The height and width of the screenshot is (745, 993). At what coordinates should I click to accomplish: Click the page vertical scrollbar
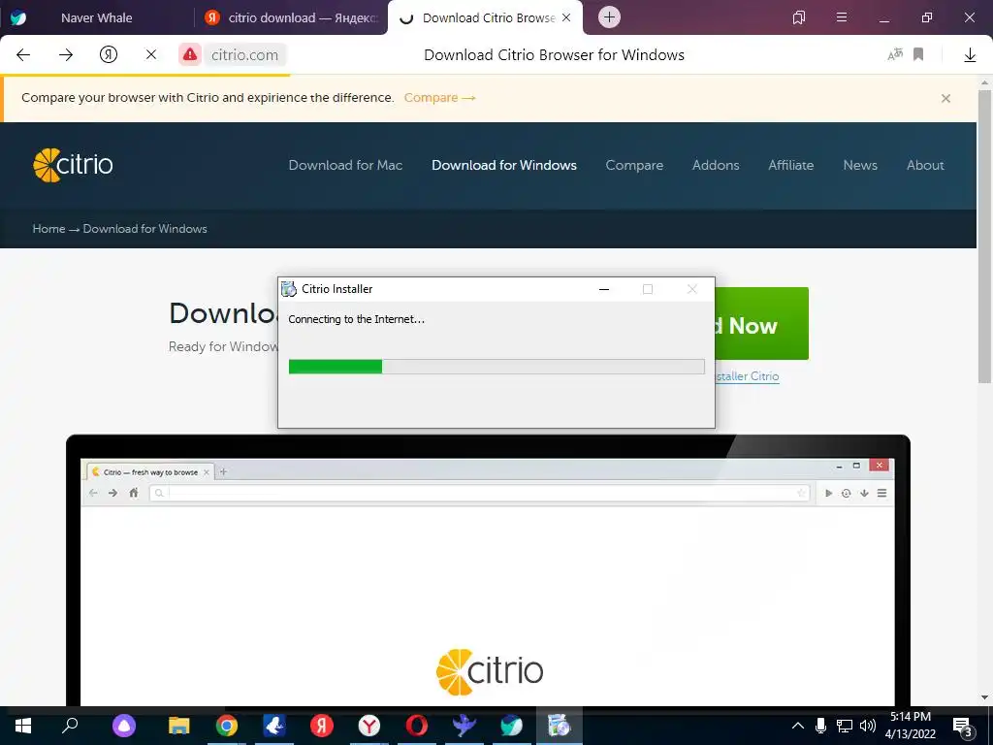[x=984, y=237]
